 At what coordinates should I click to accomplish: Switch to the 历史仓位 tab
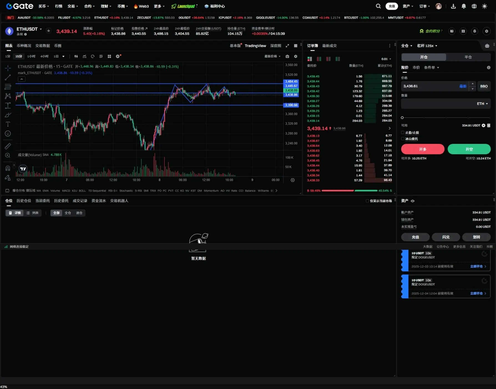(24, 201)
